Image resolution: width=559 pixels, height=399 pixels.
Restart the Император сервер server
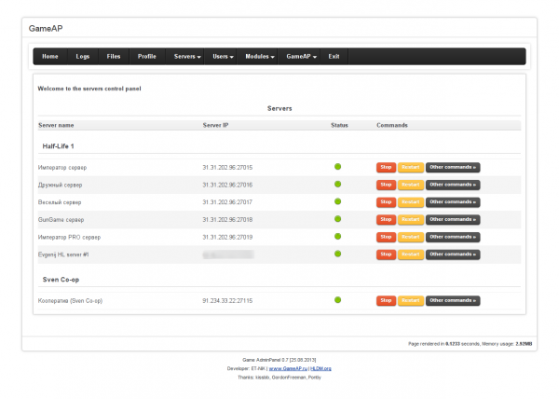click(x=410, y=167)
